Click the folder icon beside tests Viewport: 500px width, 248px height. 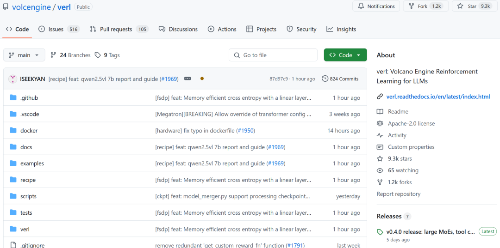pyautogui.click(x=13, y=212)
